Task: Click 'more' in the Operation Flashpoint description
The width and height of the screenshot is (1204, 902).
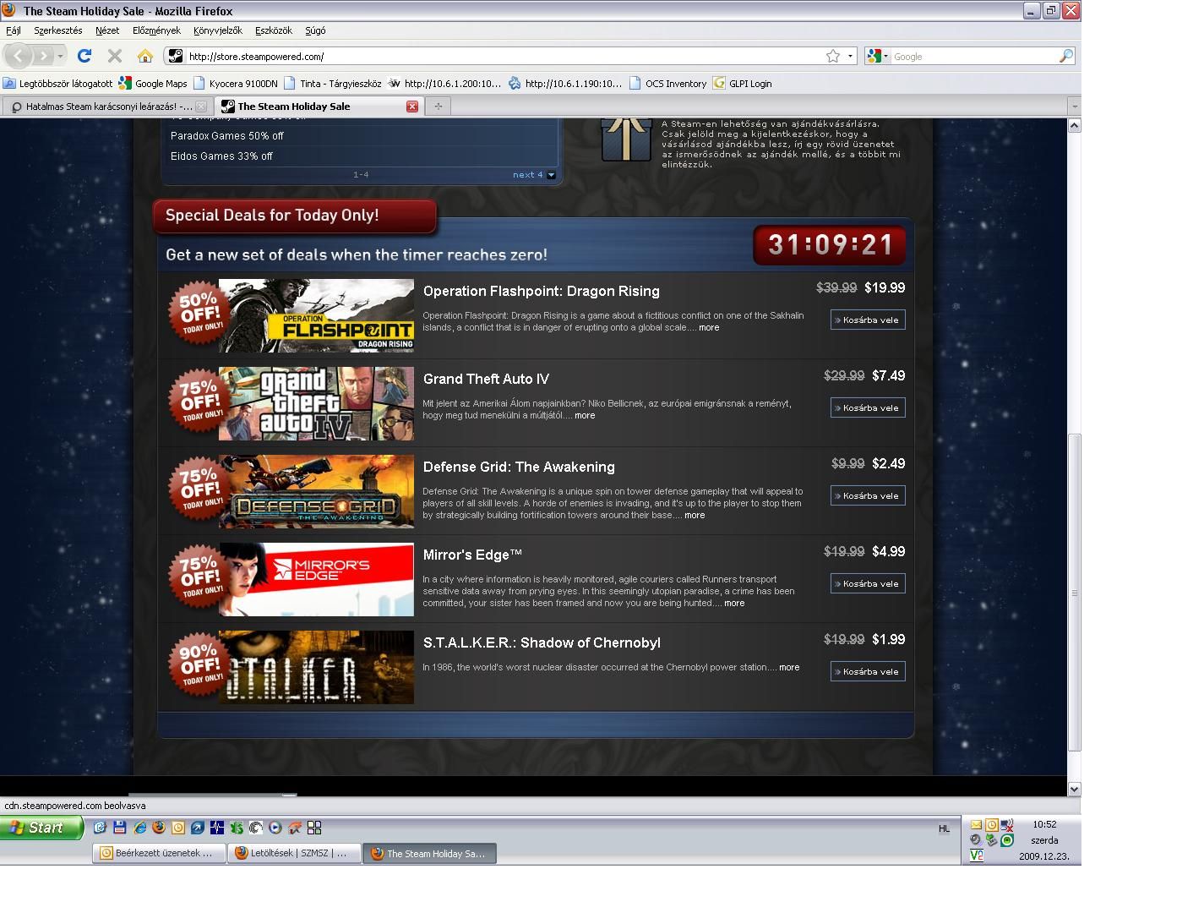Action: [709, 327]
